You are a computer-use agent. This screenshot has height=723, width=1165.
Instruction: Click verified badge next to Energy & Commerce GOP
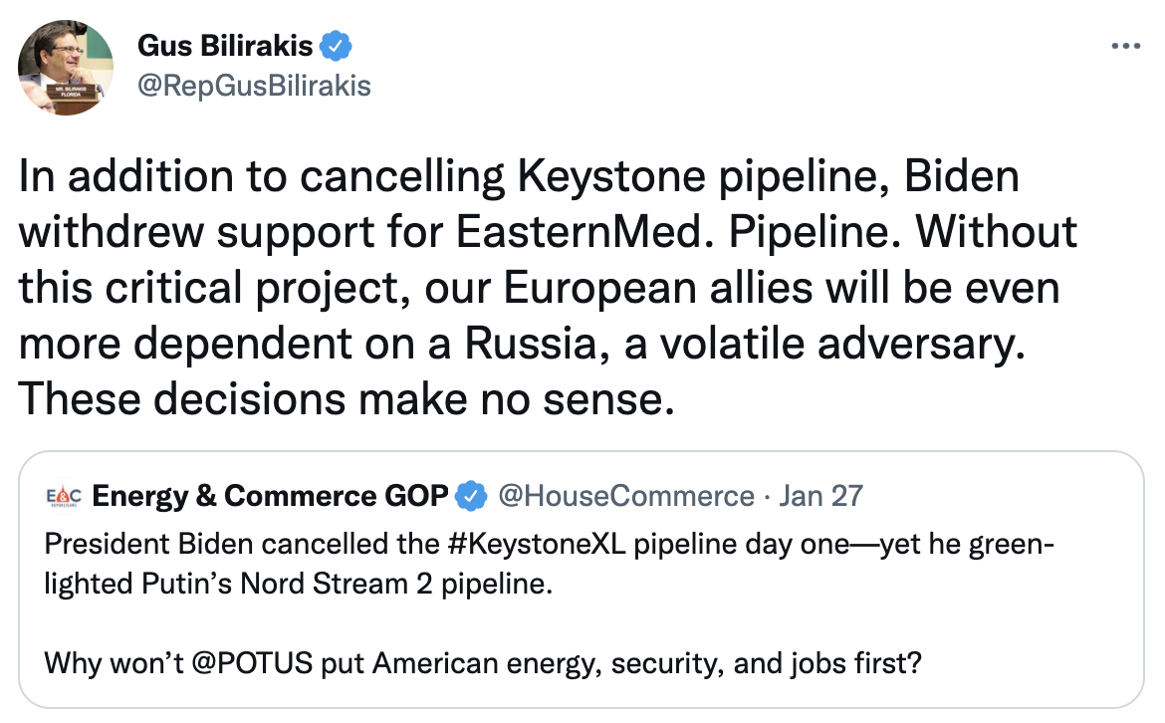click(470, 495)
